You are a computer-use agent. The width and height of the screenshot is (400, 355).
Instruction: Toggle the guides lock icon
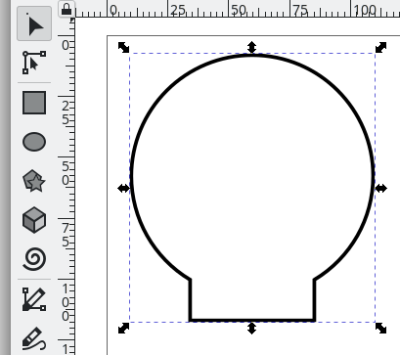(x=67, y=9)
